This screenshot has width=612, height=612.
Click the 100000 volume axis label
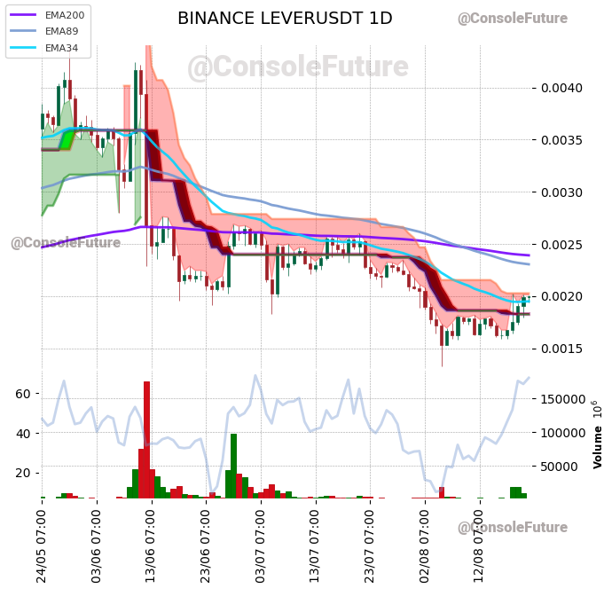point(563,433)
